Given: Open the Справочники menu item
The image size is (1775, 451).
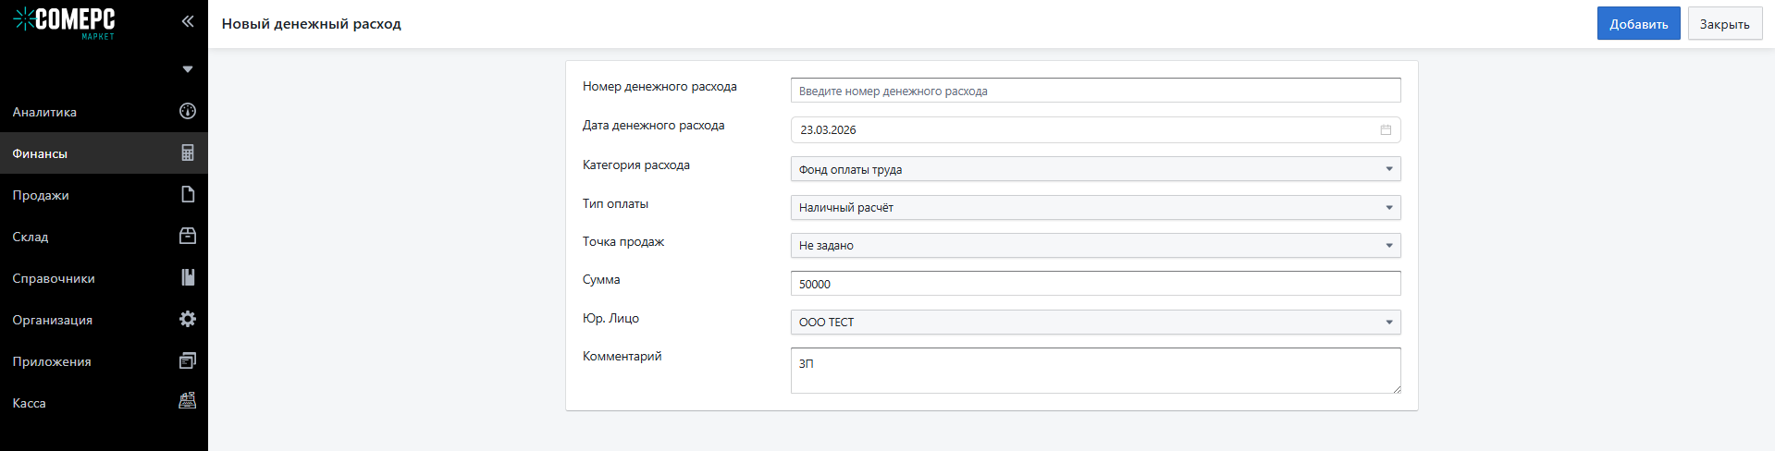Looking at the screenshot, I should (54, 278).
